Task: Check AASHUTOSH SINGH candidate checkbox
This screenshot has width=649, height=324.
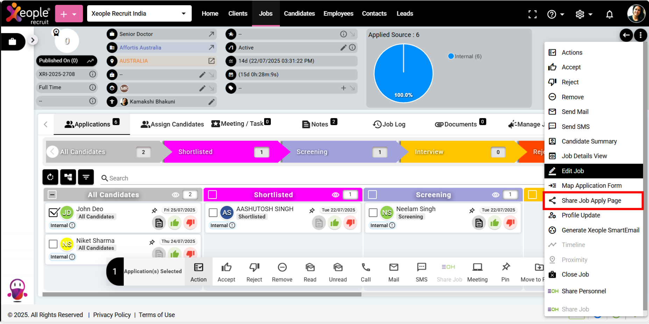Action: (213, 213)
